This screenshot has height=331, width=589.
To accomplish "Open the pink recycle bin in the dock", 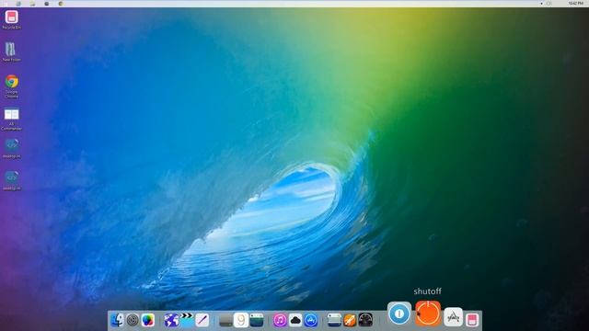I will (x=472, y=320).
